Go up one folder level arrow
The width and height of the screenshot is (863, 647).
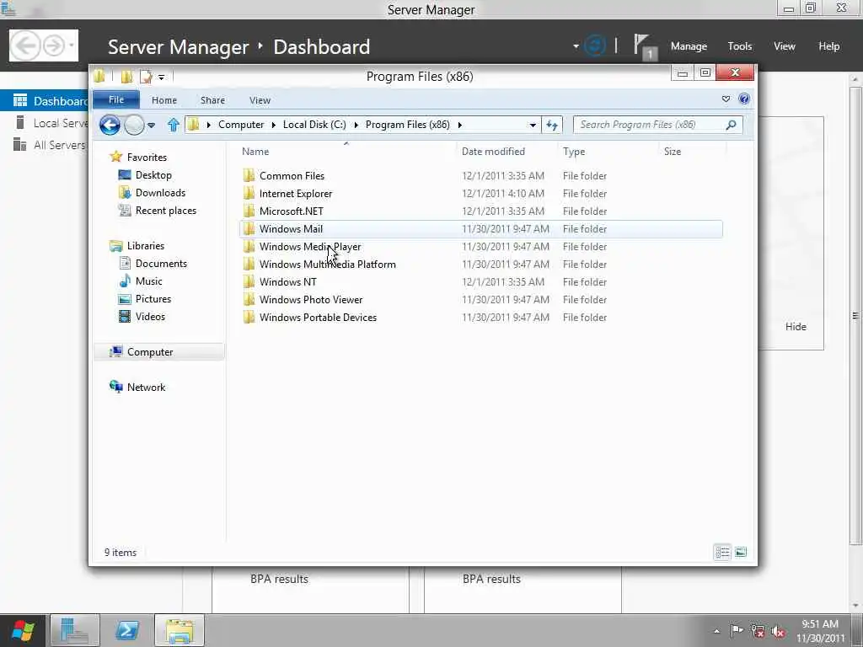point(174,125)
